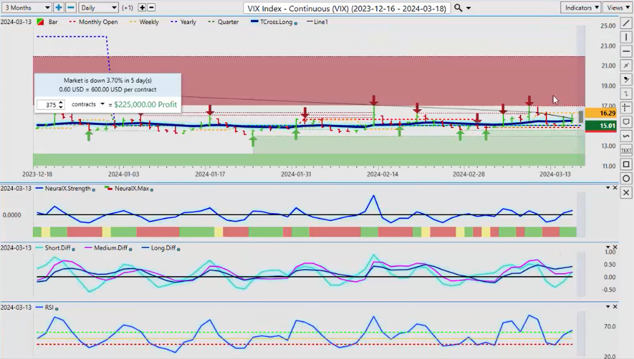Select the TEXT annotation tool
Viewport: 634px width, 359px height.
click(x=626, y=150)
